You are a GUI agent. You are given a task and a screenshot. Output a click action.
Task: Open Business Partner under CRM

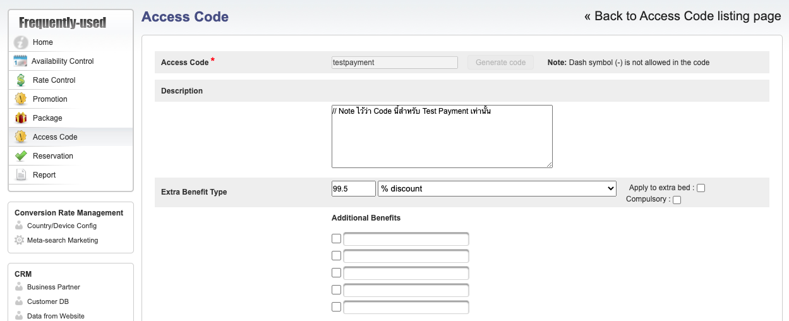[x=53, y=287]
